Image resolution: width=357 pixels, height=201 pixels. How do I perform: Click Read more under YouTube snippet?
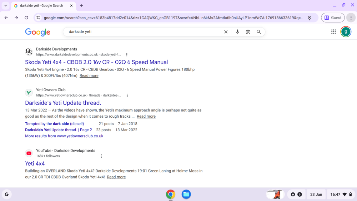pyautogui.click(x=116, y=177)
